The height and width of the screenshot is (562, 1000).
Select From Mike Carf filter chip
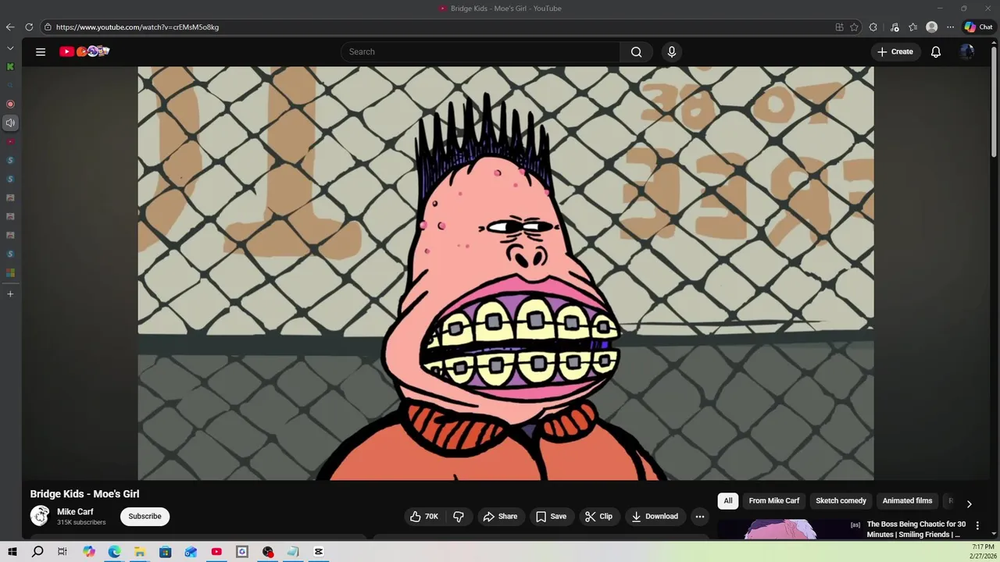(x=774, y=500)
